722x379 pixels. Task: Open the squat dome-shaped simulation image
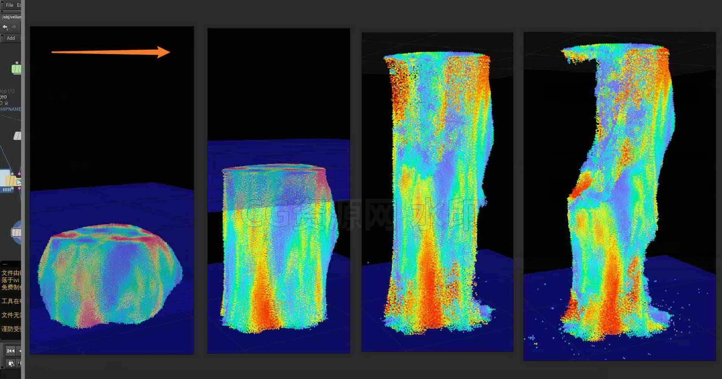pyautogui.click(x=112, y=190)
